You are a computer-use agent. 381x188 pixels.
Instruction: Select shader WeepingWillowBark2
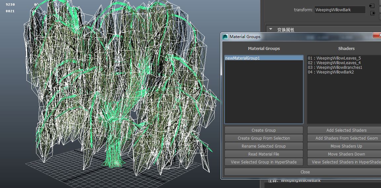[x=331, y=72]
